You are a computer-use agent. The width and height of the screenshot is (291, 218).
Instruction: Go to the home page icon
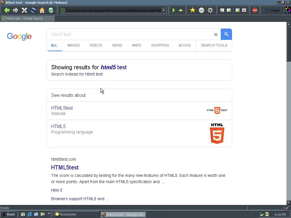point(42,10)
